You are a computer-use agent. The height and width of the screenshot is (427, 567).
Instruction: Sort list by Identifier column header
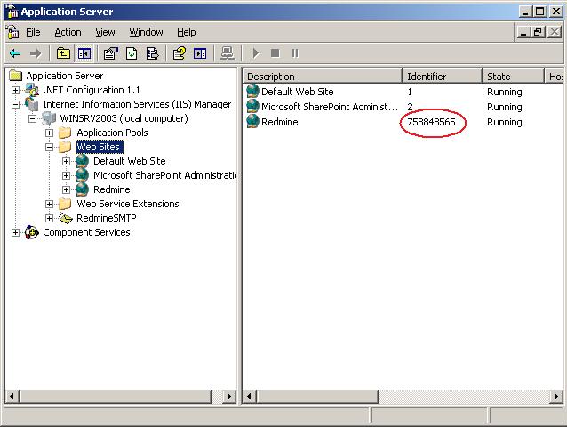click(442, 77)
